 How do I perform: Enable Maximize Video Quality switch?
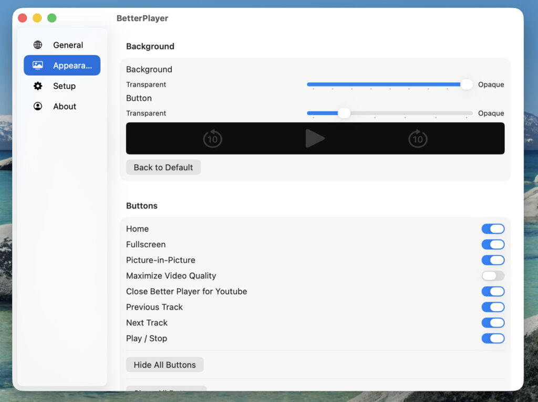click(493, 276)
